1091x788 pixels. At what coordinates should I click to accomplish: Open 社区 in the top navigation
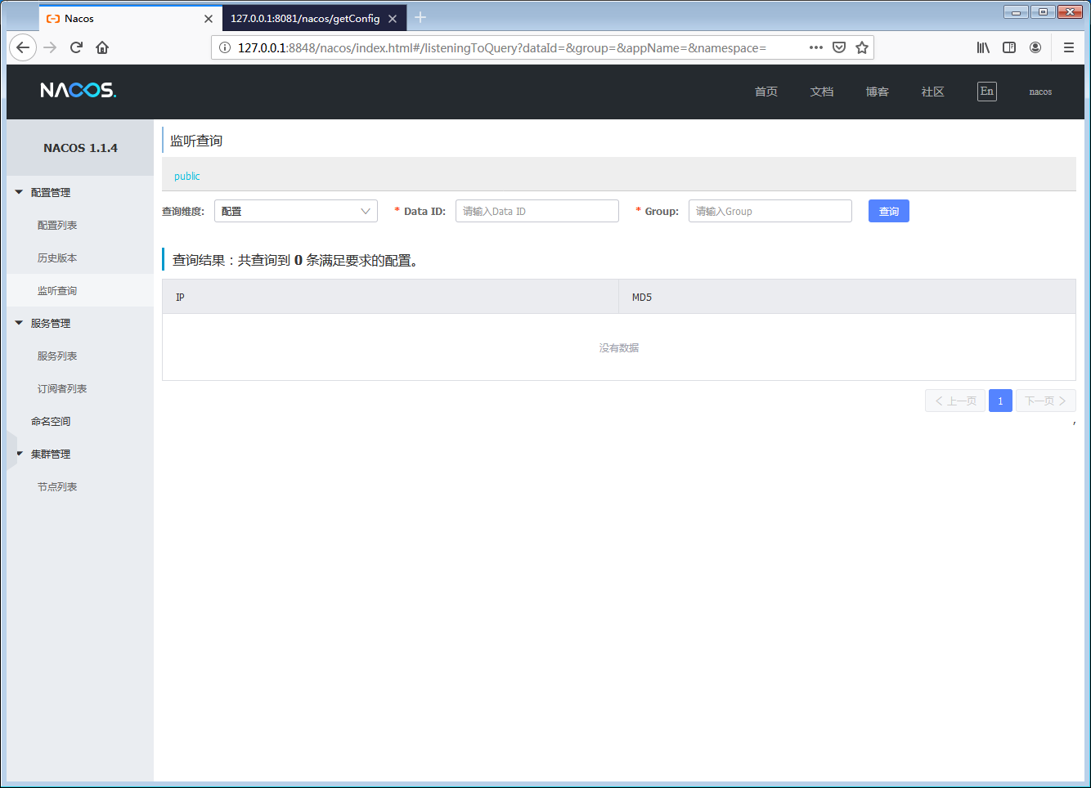tap(933, 92)
